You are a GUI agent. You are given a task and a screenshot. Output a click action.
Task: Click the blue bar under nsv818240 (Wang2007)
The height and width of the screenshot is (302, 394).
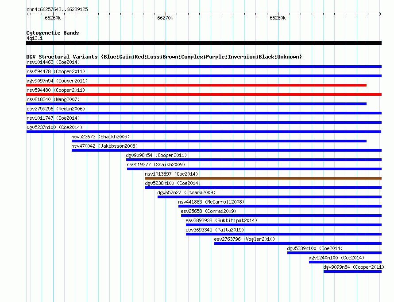(x=196, y=104)
